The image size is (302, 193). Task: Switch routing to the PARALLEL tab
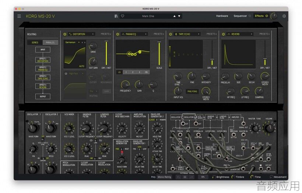(x=50, y=42)
